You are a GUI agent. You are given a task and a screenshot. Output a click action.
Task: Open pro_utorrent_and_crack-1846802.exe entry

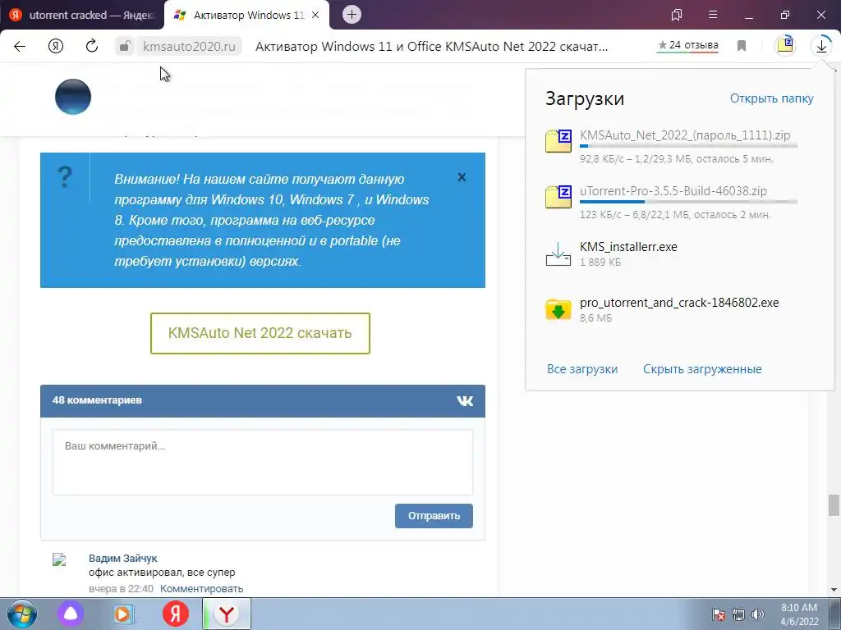(x=679, y=303)
